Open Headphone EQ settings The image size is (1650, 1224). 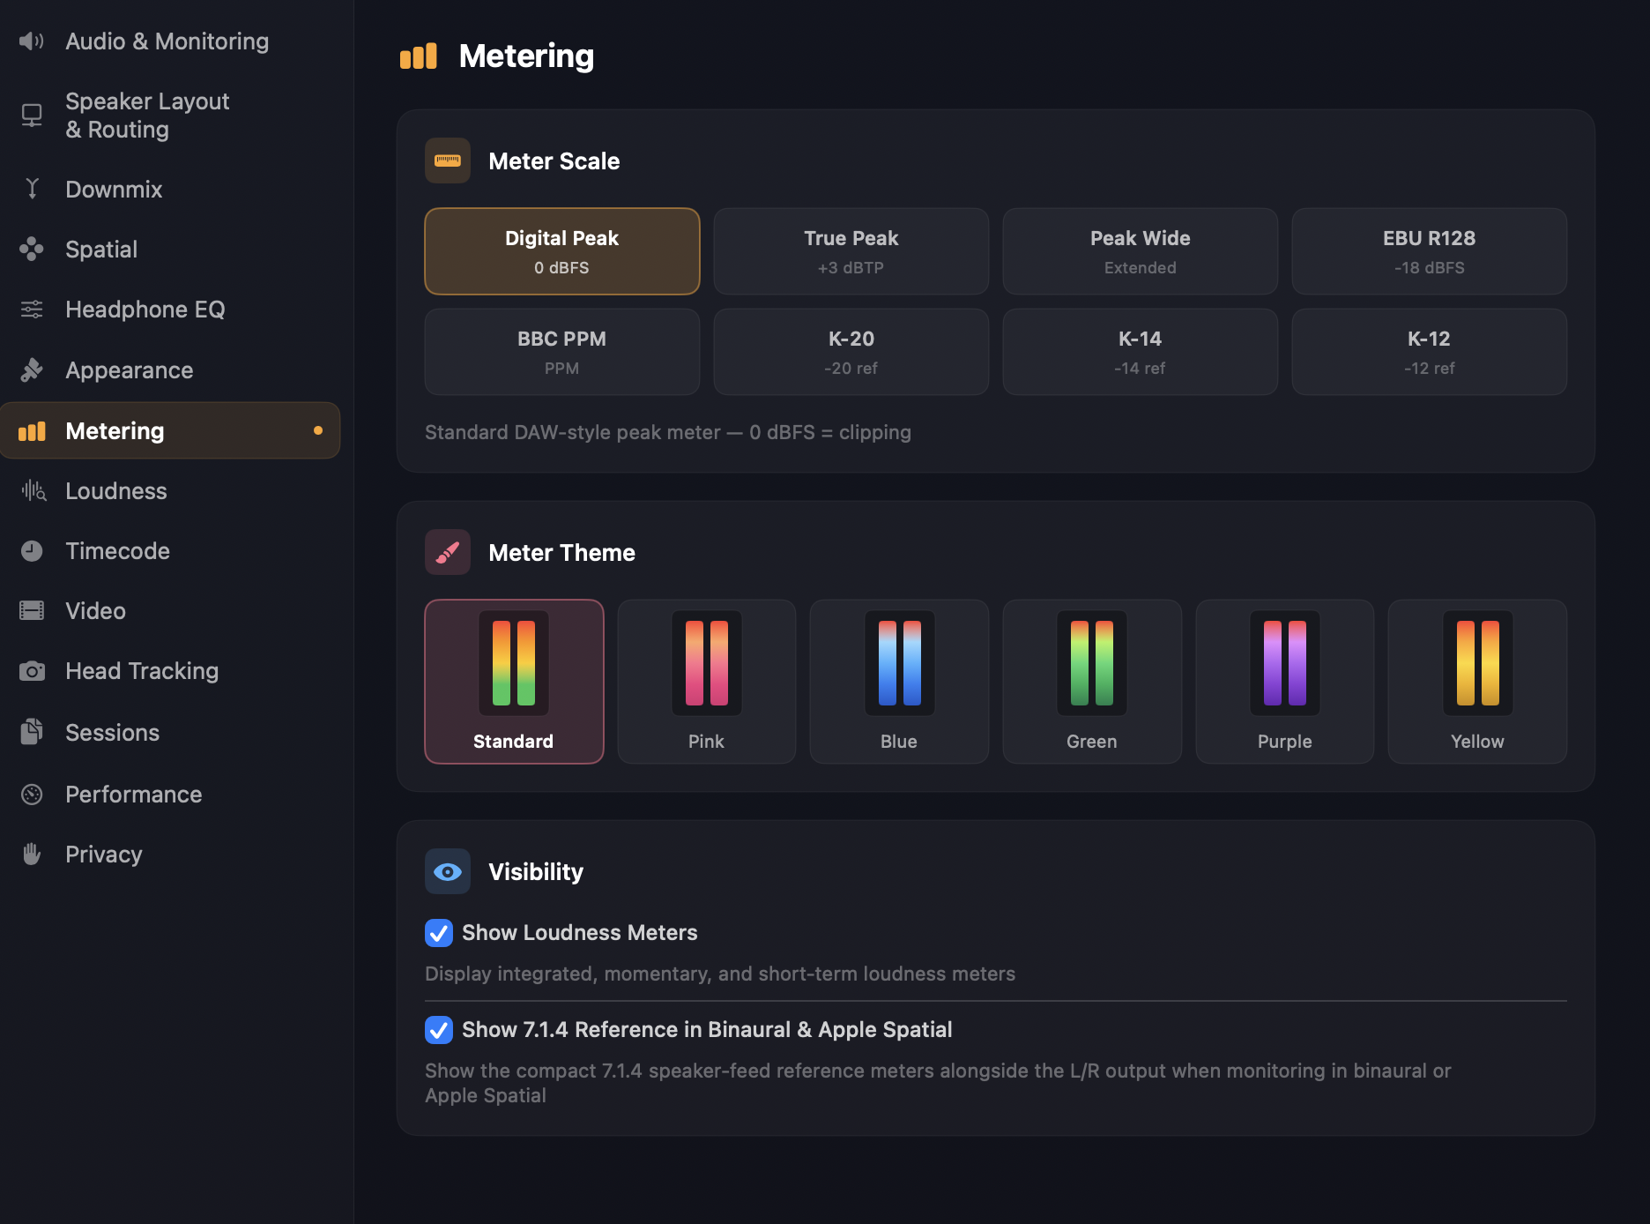point(170,310)
